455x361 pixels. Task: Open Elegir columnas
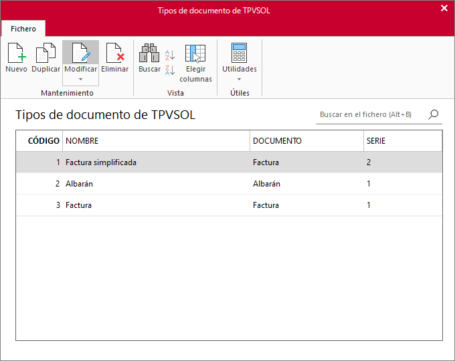(195, 63)
